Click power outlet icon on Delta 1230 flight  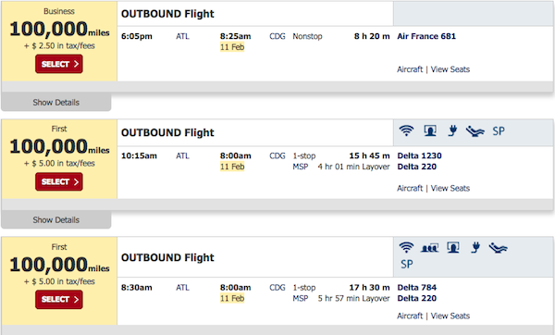coord(452,130)
